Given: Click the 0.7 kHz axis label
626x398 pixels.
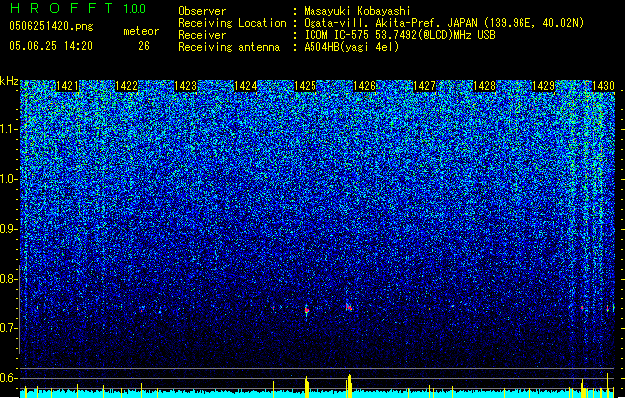Looking at the screenshot, I should click(x=8, y=328).
